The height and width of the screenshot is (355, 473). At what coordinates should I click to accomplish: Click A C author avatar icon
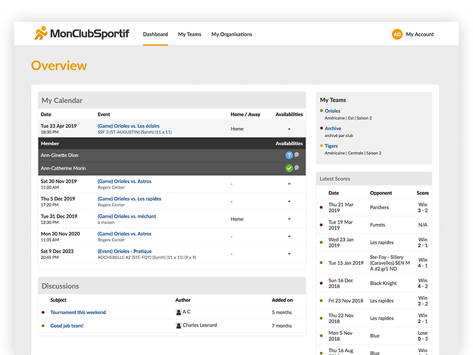(x=179, y=312)
